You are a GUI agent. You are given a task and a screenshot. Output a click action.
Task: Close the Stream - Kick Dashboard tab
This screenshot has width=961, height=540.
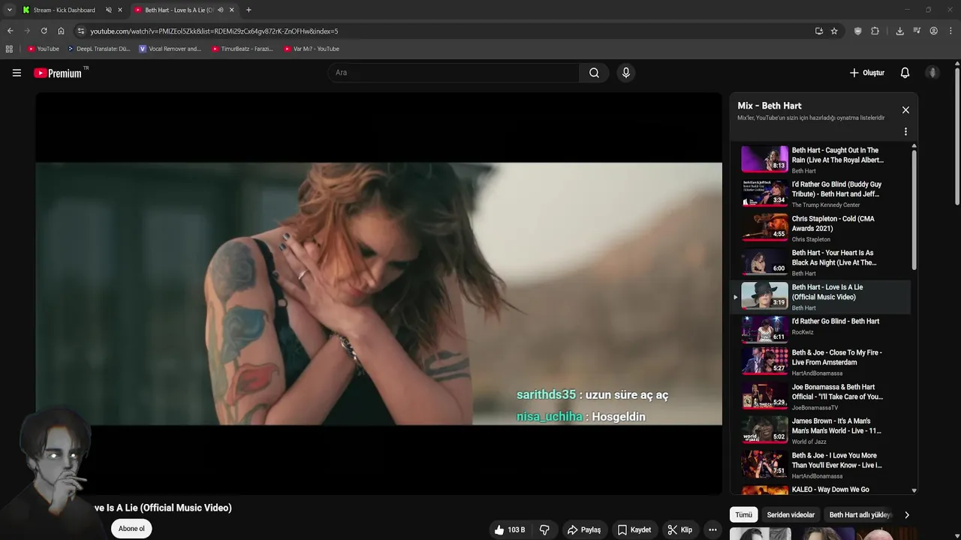pos(120,10)
